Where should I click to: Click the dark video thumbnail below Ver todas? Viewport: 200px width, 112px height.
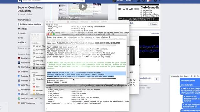coord(149,47)
